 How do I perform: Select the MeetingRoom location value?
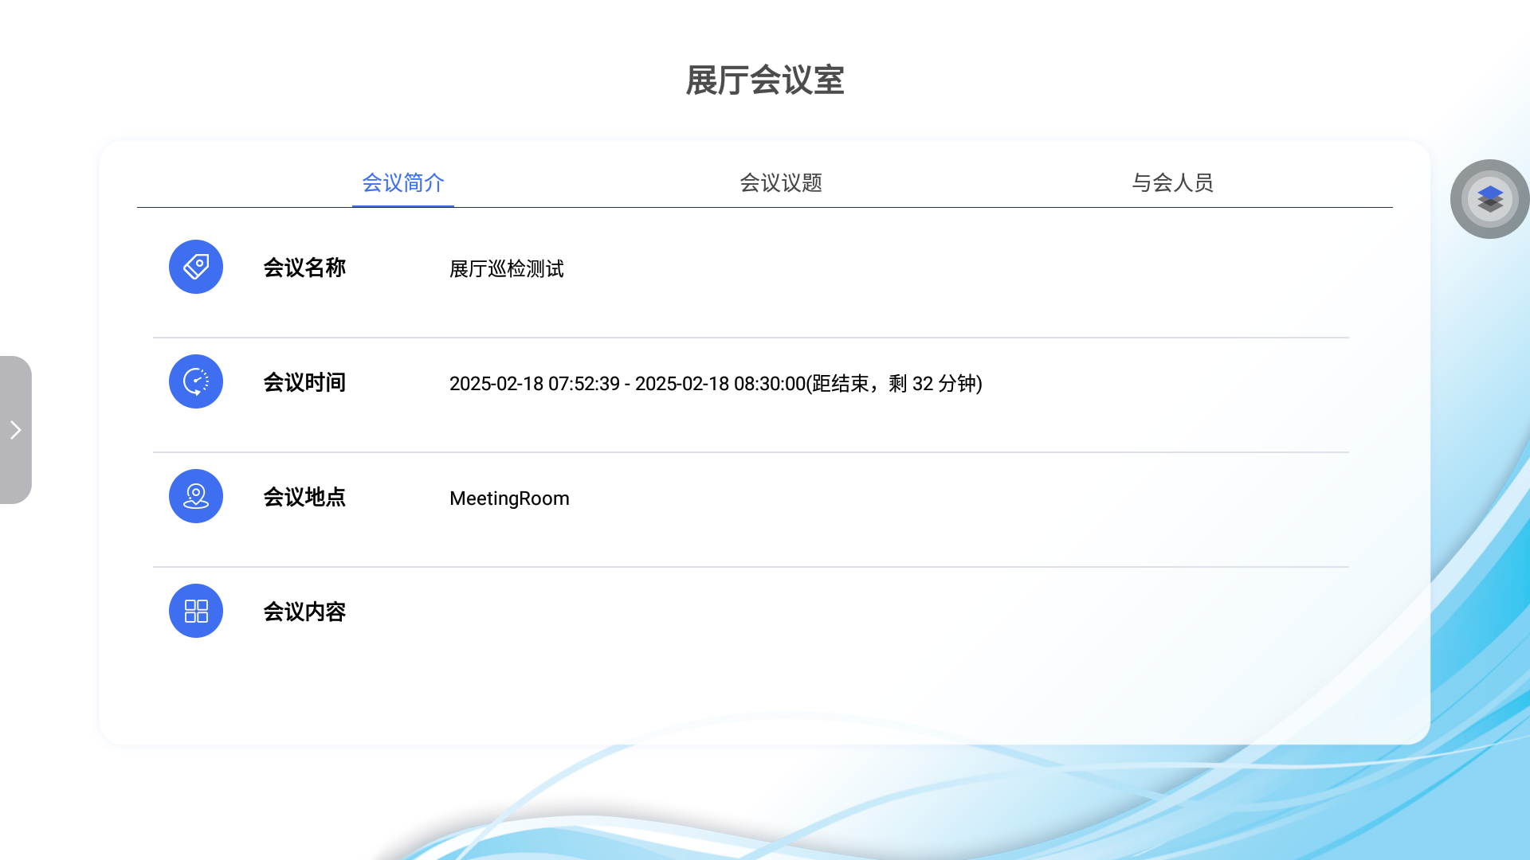coord(509,498)
